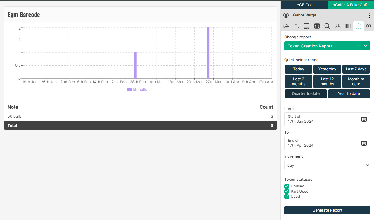Open the three-dot user menu
Viewport: 374px width, 220px height.
[x=369, y=15]
